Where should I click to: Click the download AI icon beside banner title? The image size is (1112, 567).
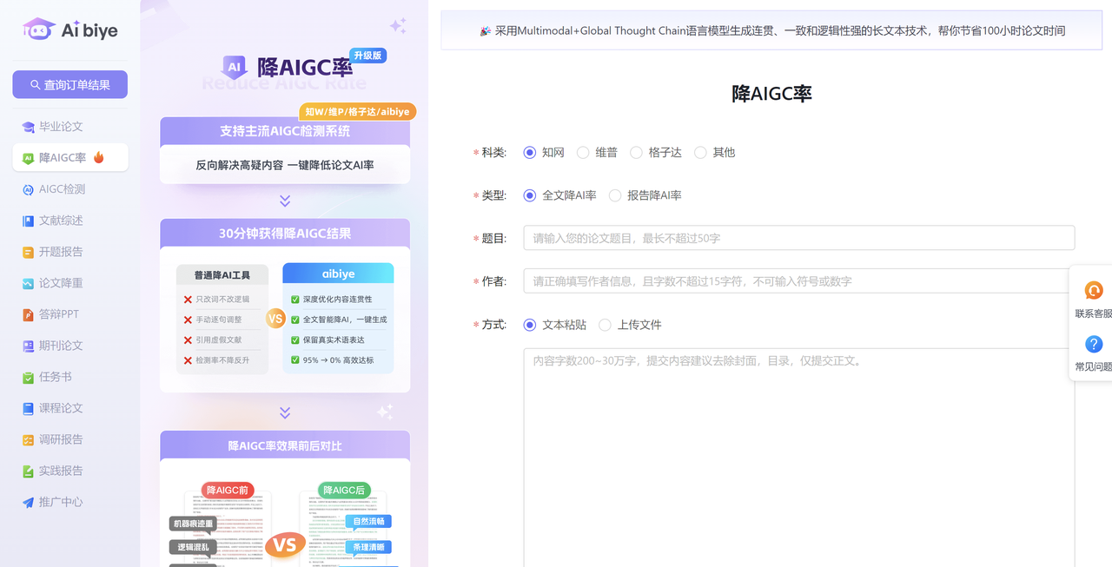[x=234, y=67]
